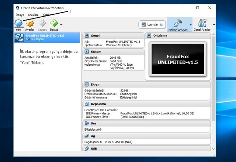
Task: Open the Sistem section header
Action: click(114, 52)
